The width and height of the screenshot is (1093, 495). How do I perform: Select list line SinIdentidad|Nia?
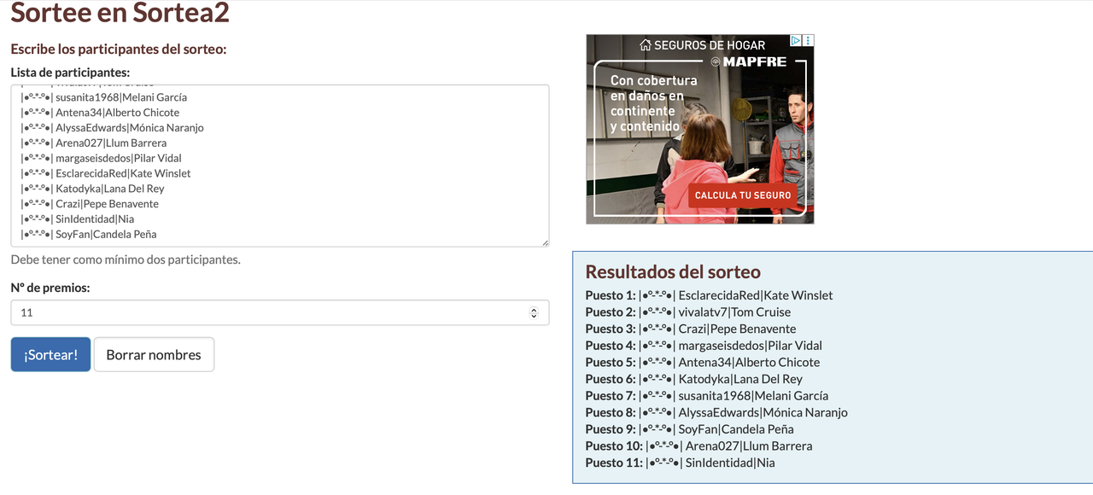[x=78, y=220]
